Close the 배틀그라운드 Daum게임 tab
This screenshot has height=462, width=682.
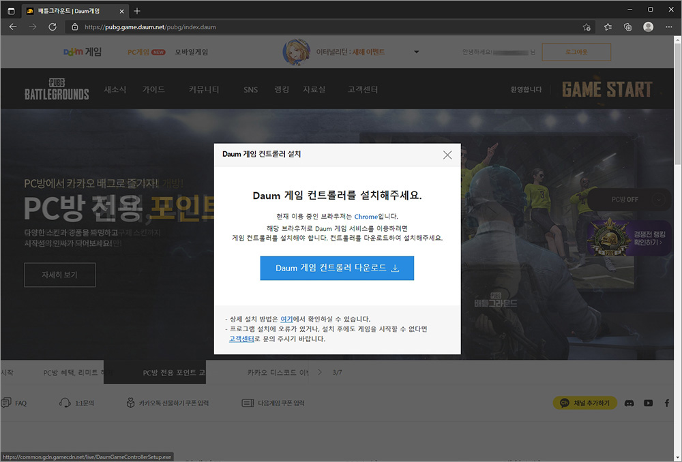click(122, 12)
